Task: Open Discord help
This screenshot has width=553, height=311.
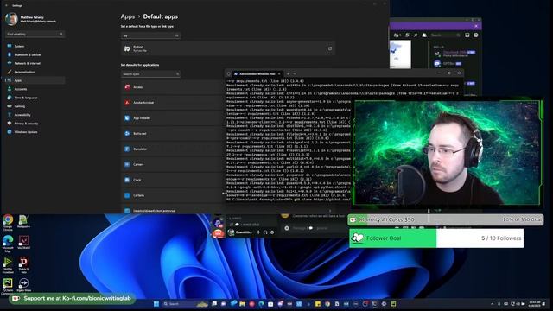Action: tap(476, 35)
